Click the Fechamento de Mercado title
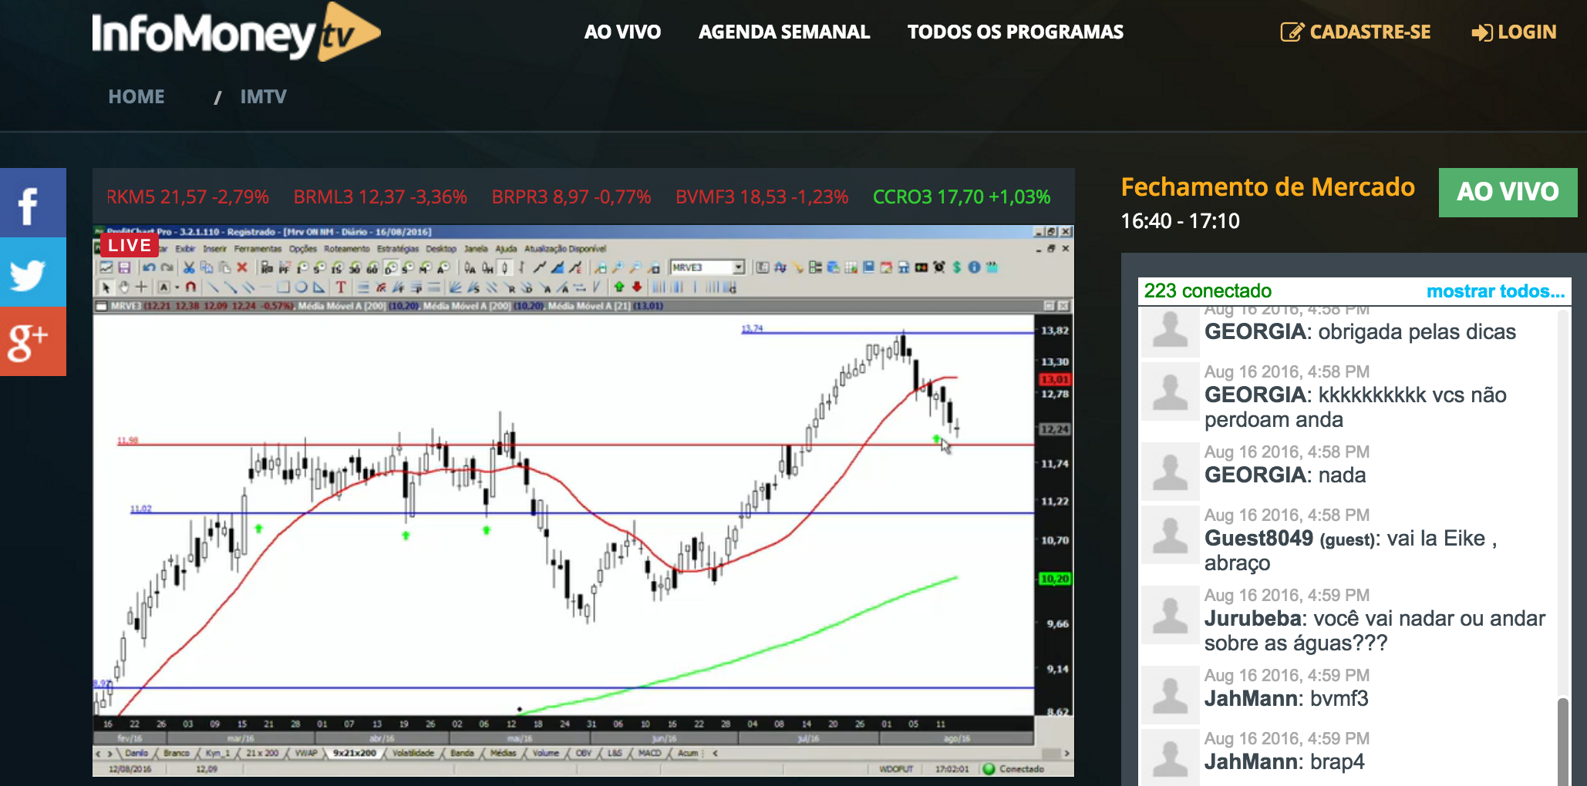This screenshot has height=786, width=1587. pyautogui.click(x=1268, y=186)
